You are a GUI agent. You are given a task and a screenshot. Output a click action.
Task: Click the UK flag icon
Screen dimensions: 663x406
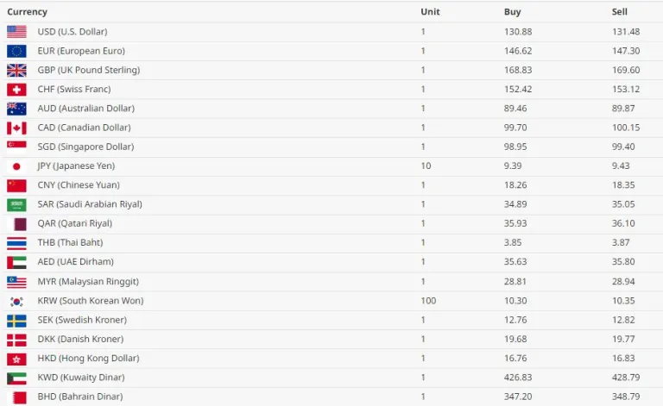16,70
